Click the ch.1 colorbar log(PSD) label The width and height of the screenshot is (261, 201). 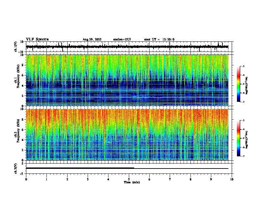tap(247, 85)
